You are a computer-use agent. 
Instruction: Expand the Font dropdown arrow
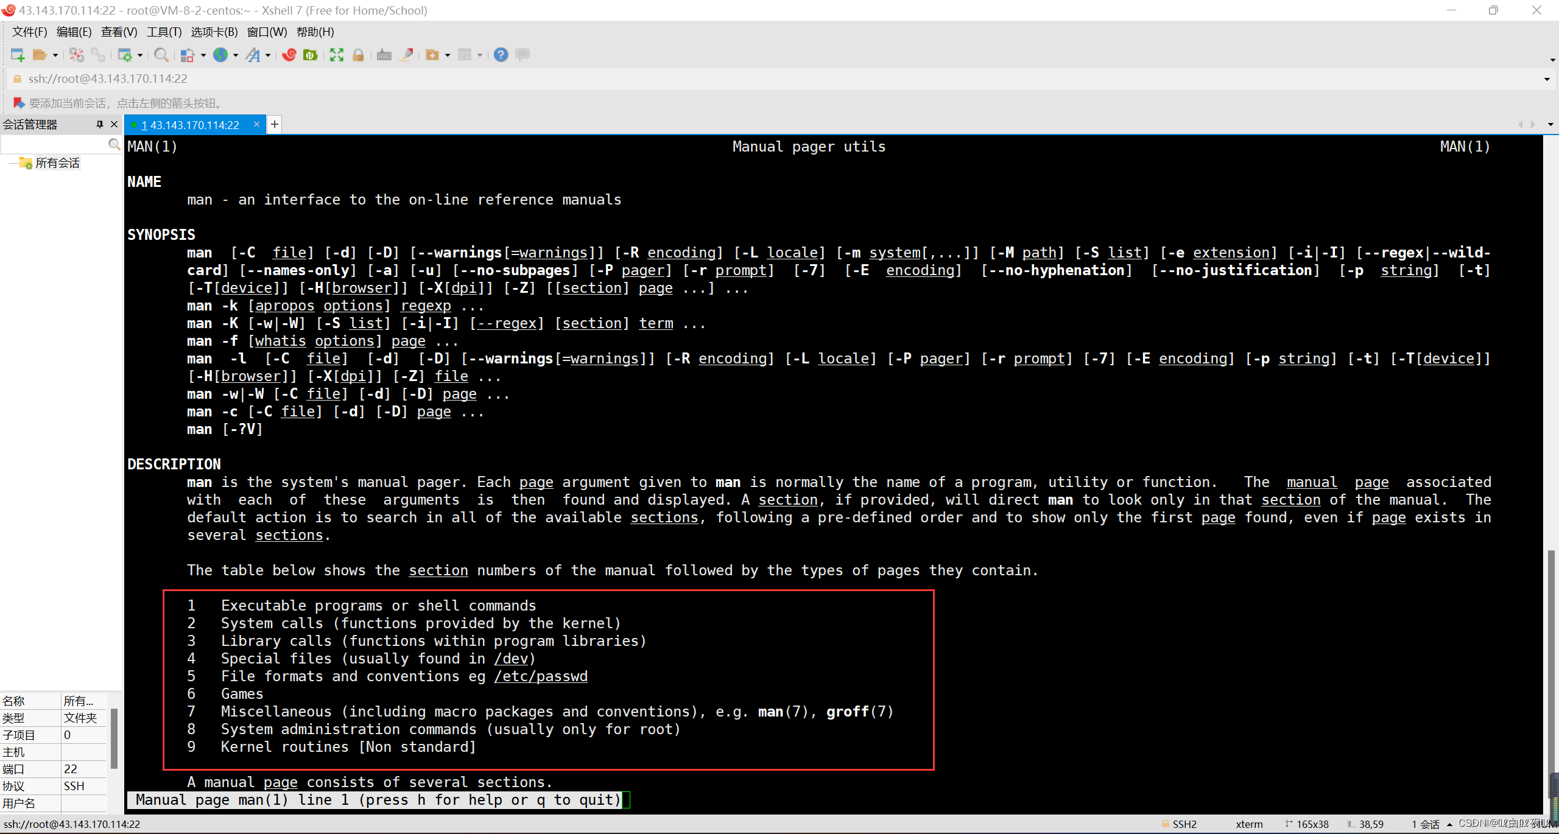coord(268,55)
